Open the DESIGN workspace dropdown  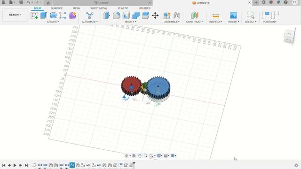point(15,15)
